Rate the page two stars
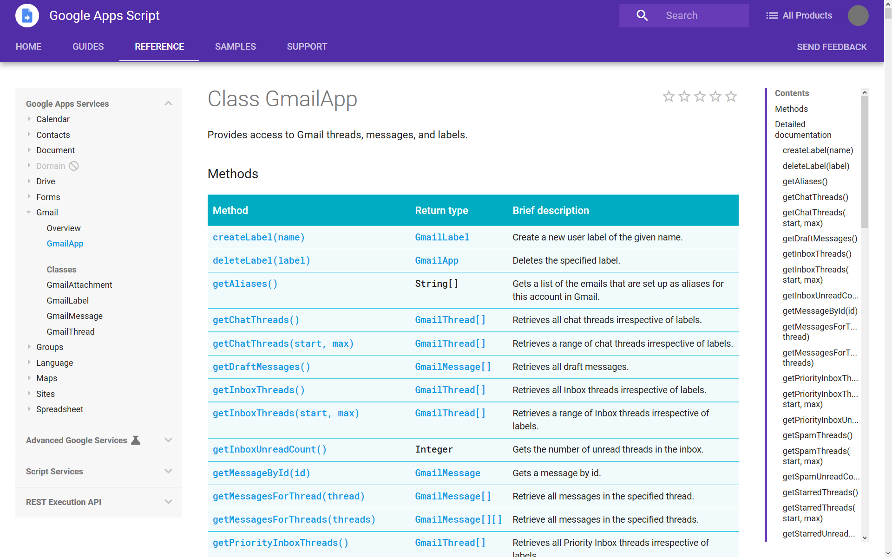The width and height of the screenshot is (892, 557). (x=684, y=96)
